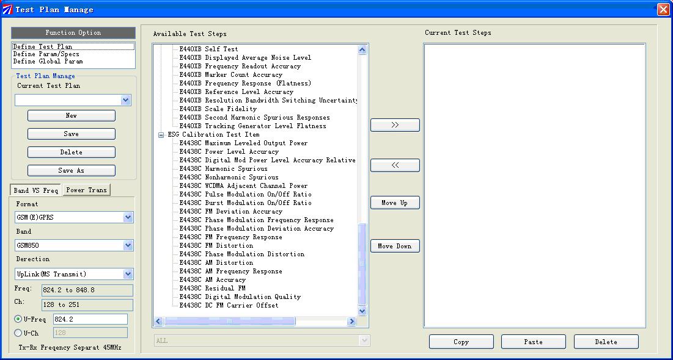Click the scroll left arrow of the test steps list
This screenshot has width=673, height=360.
(x=158, y=321)
